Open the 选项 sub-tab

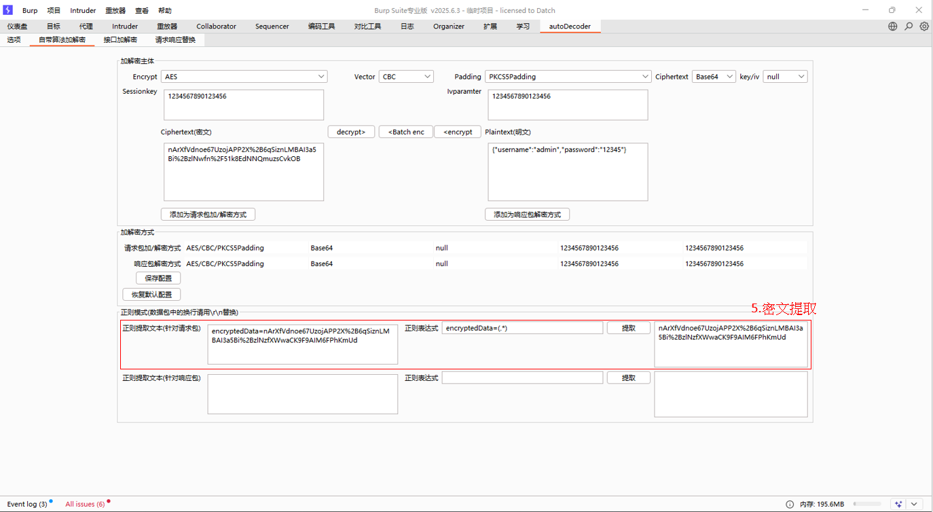(x=14, y=40)
